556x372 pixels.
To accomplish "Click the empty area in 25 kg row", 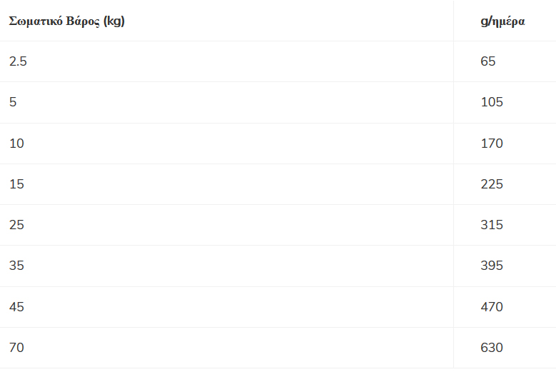I will click(x=238, y=225).
